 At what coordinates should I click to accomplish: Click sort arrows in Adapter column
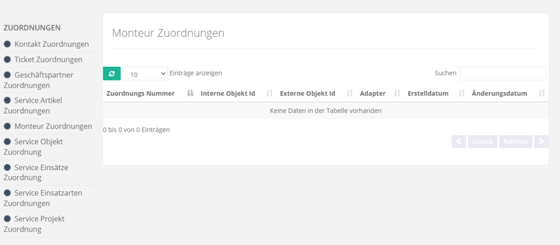tap(397, 94)
